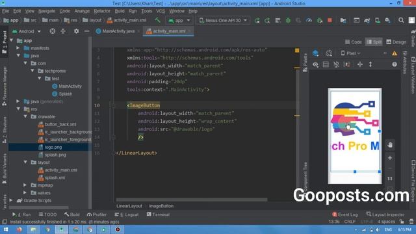The image size is (416, 234).
Task: Toggle Autoconnect blueprint icon
Action: pyautogui.click(x=326, y=64)
